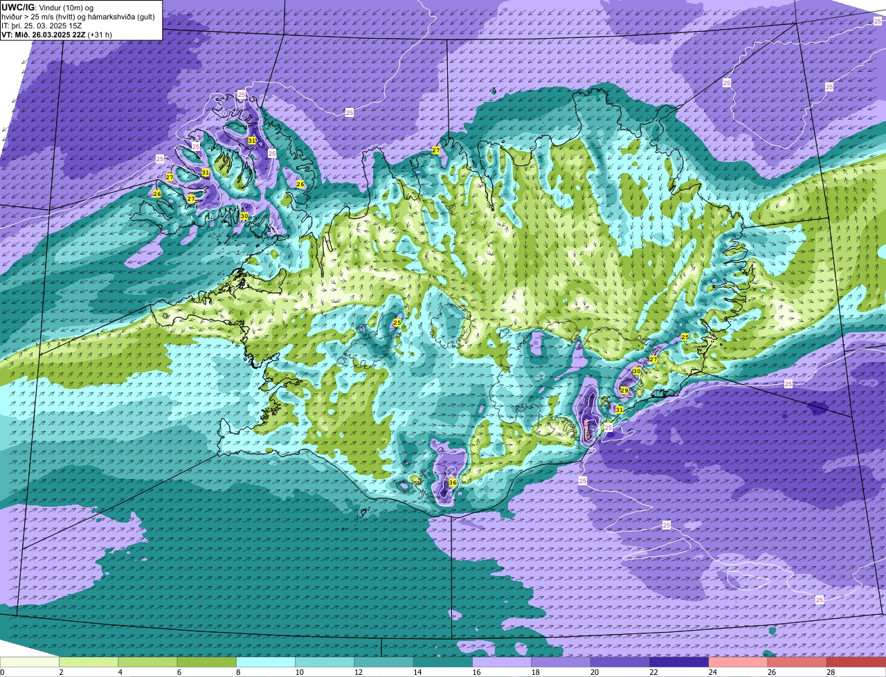
Task: Click the 2–4 m/s light green legend swatch
Action: (x=89, y=662)
